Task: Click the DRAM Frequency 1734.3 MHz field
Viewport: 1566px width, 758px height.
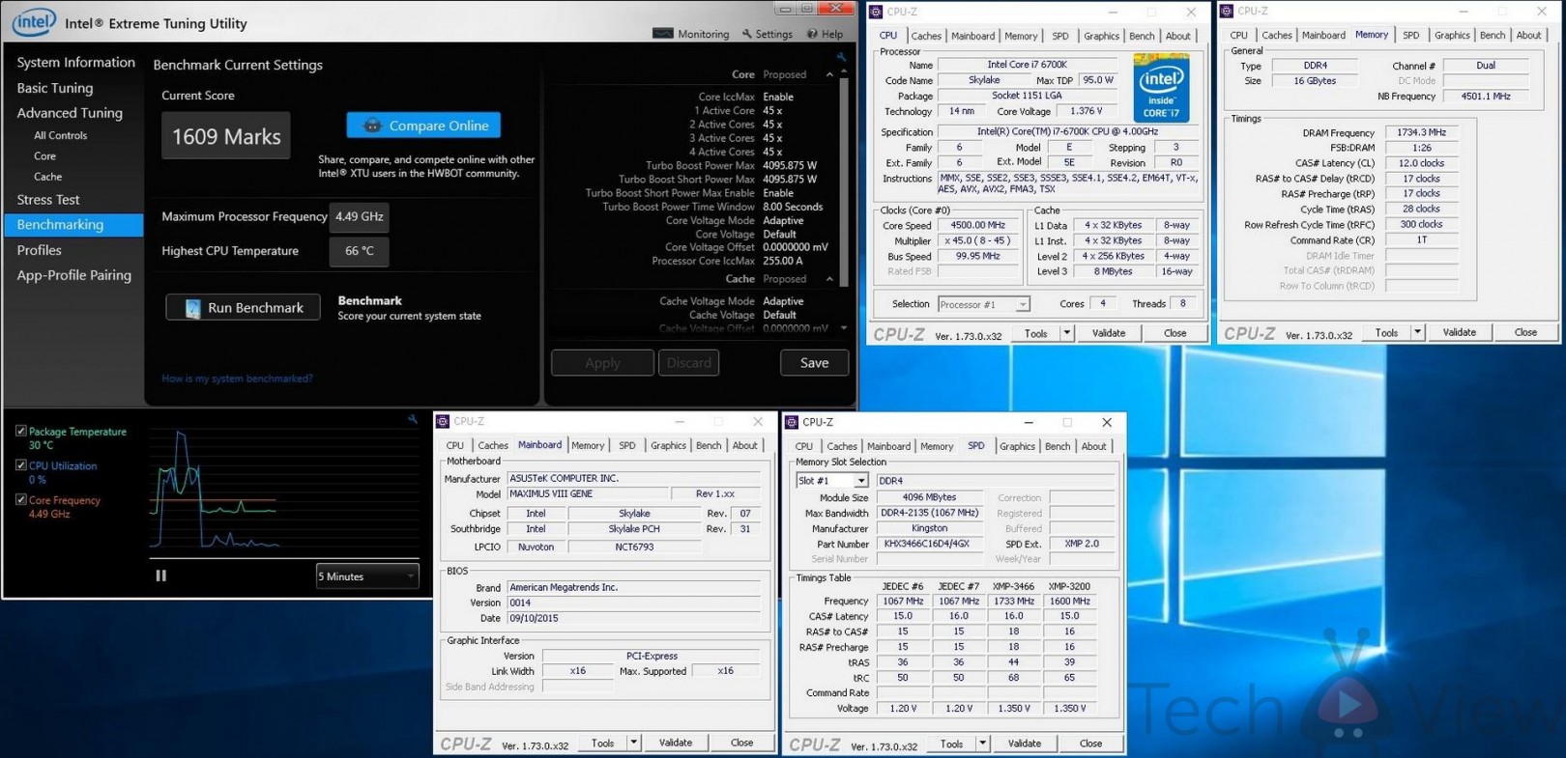Action: point(1422,133)
